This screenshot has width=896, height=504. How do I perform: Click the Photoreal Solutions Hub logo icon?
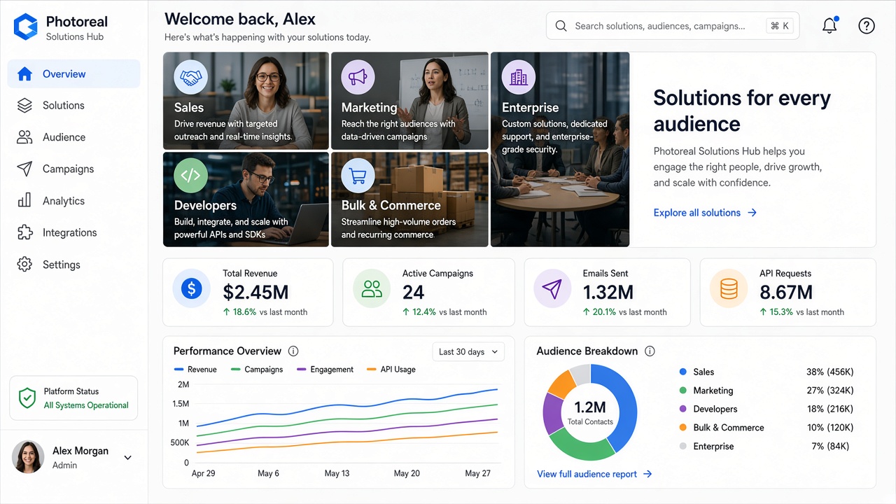(x=25, y=27)
